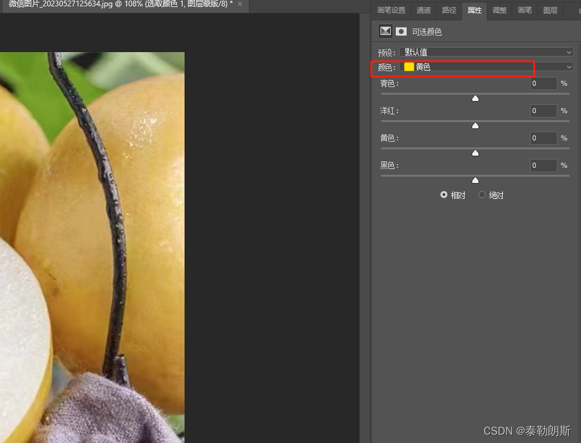The height and width of the screenshot is (443, 581).
Task: Click the 洋红 slider handle
Action: click(x=475, y=125)
